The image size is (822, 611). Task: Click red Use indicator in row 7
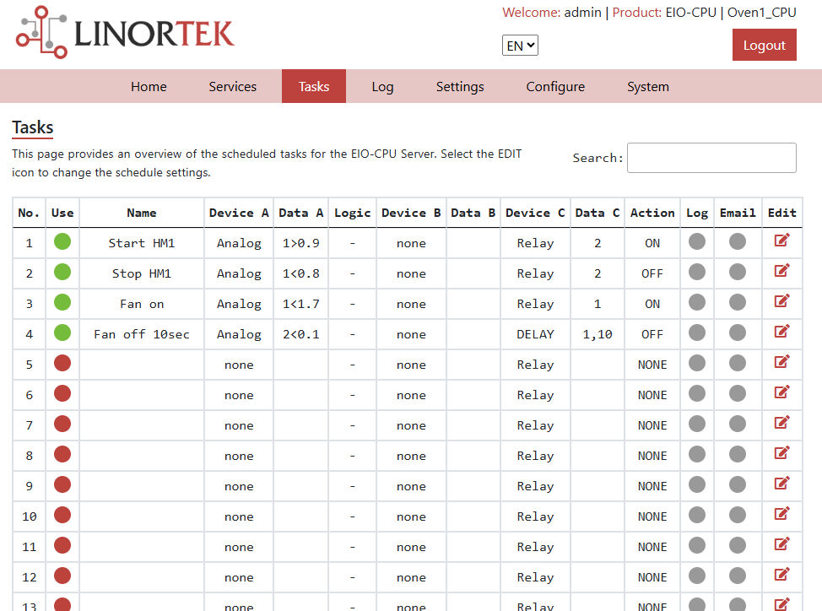62,424
